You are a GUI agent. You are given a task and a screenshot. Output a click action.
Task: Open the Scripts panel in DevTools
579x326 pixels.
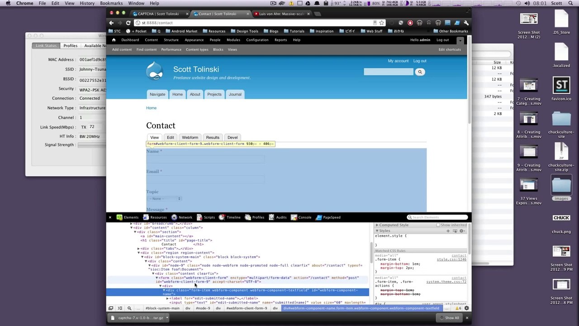(x=206, y=217)
